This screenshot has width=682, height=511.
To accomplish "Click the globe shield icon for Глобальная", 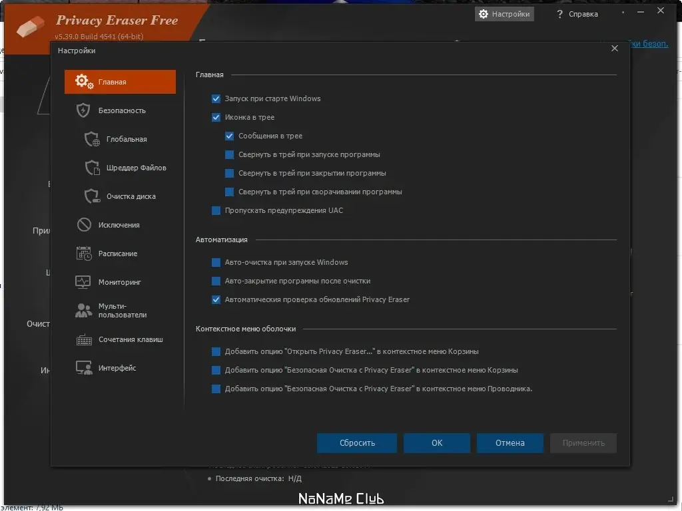I will click(92, 139).
